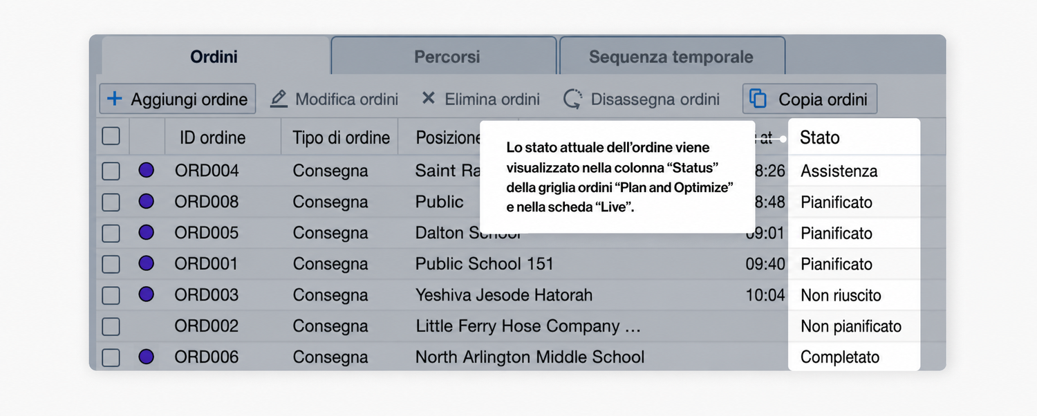Select North Arlington Middle School cell
Screen dimensions: 1037x416
pyautogui.click(x=530, y=357)
